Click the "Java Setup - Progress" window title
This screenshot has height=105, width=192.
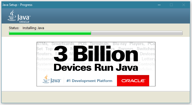[17, 5]
